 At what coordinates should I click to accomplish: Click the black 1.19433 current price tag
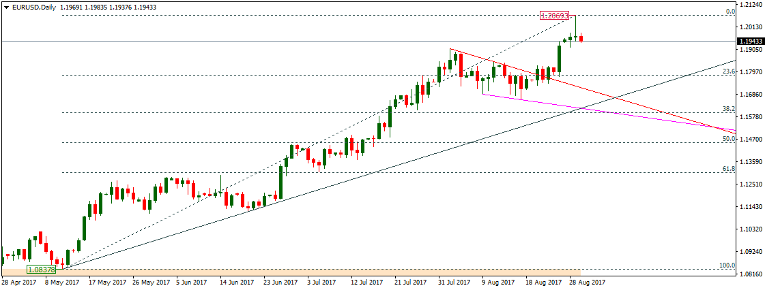751,41
